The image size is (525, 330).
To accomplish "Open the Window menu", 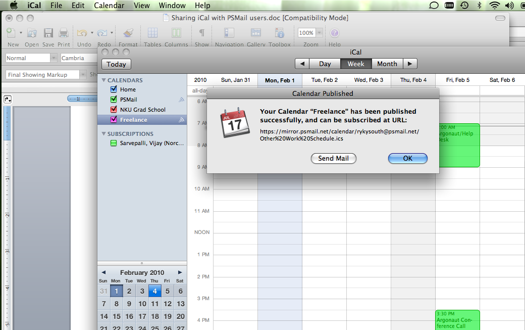I will tap(172, 6).
